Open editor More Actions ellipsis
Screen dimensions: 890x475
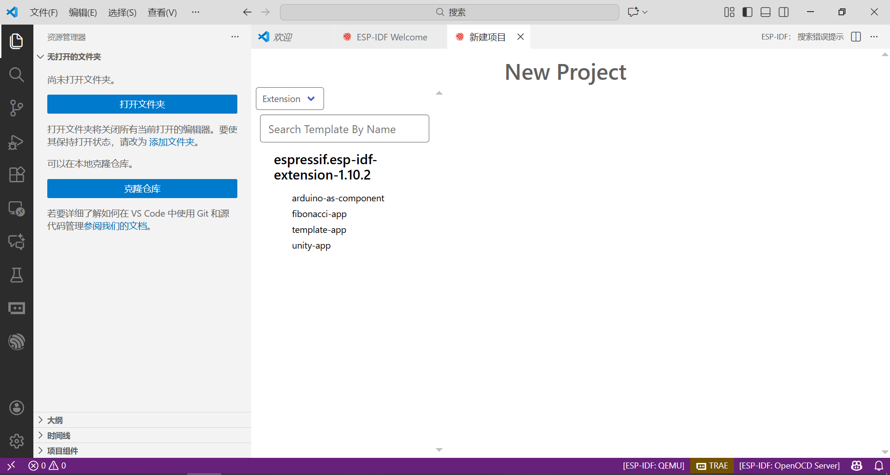coord(874,37)
